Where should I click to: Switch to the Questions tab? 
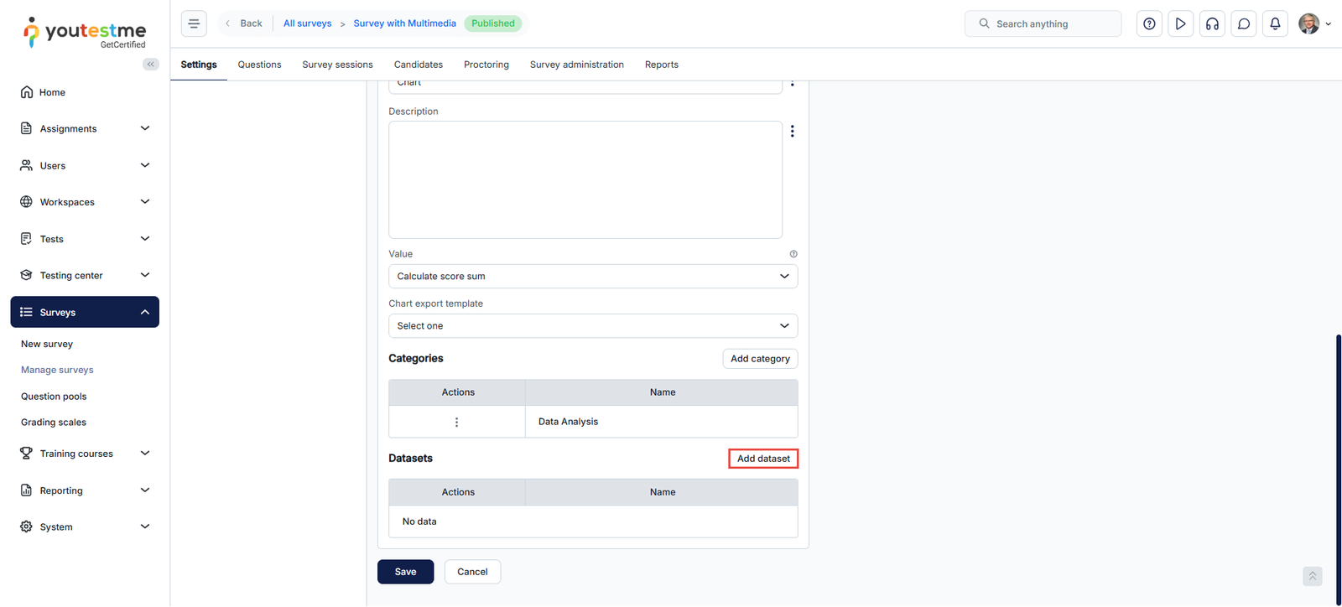259,65
